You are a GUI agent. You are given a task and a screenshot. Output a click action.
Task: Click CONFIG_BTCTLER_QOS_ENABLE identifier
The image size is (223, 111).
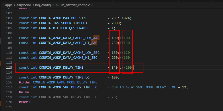click(x=64, y=28)
